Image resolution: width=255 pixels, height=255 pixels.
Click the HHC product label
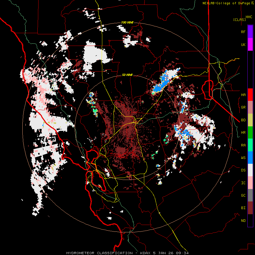249,17
